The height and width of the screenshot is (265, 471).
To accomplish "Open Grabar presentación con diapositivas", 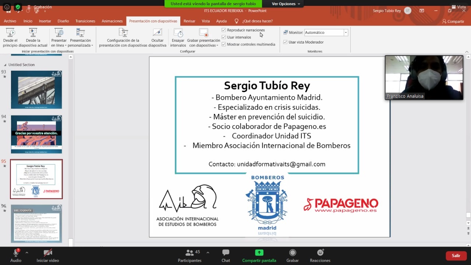I will pos(203,38).
